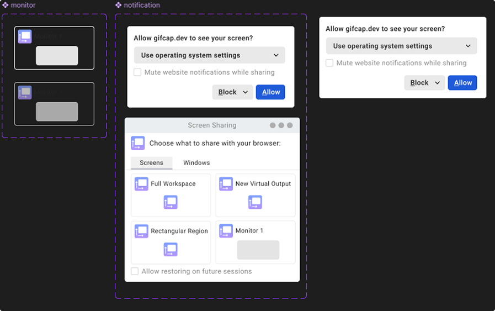Click the blue Allow button in the standalone dialog
This screenshot has height=311, width=495.
462,83
